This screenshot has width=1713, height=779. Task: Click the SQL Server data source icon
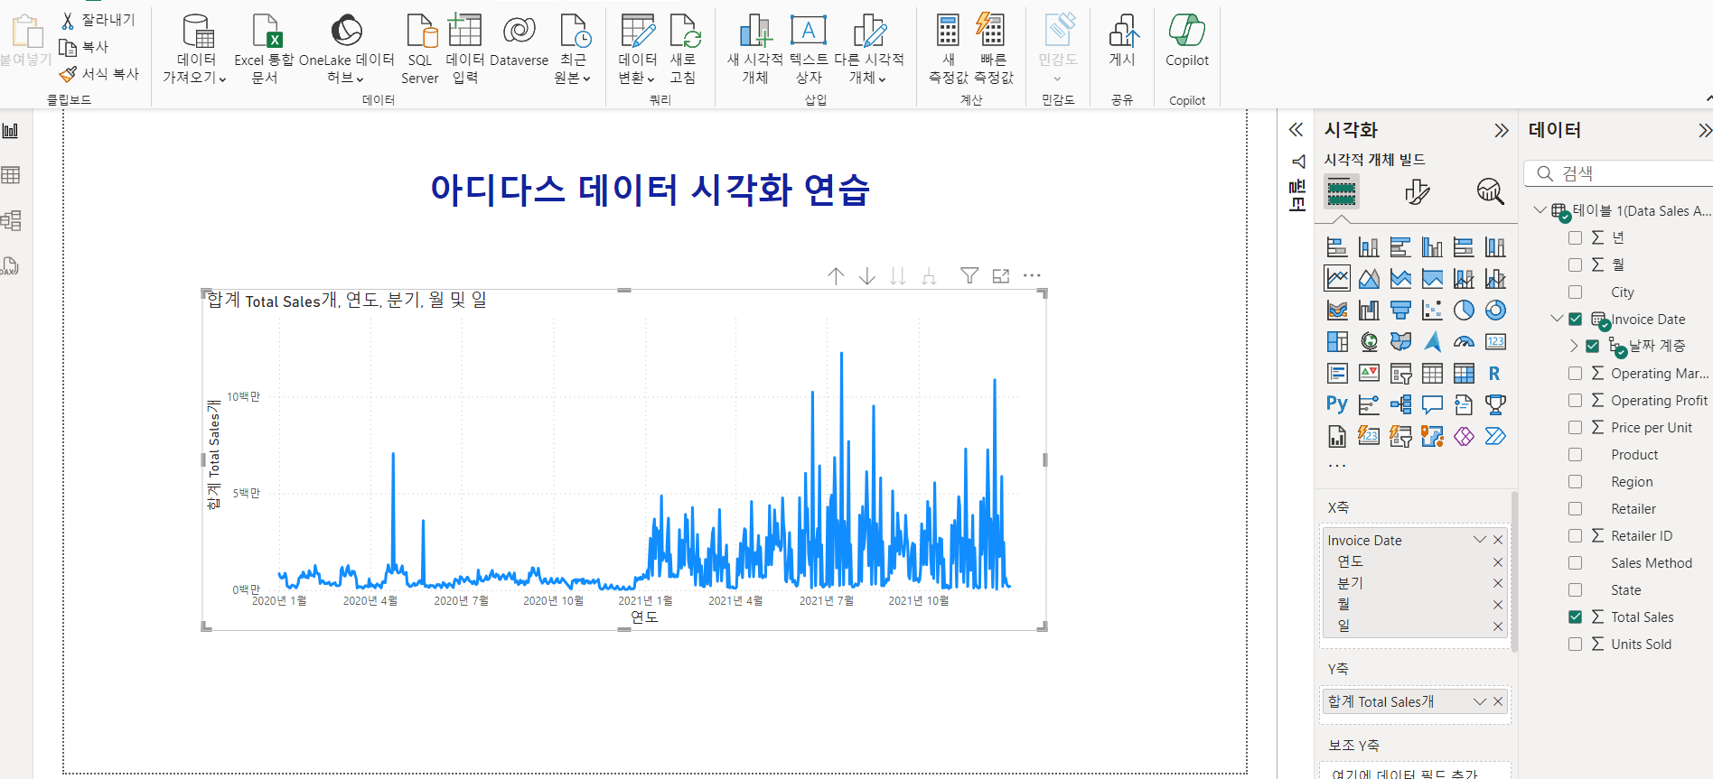[x=420, y=49]
